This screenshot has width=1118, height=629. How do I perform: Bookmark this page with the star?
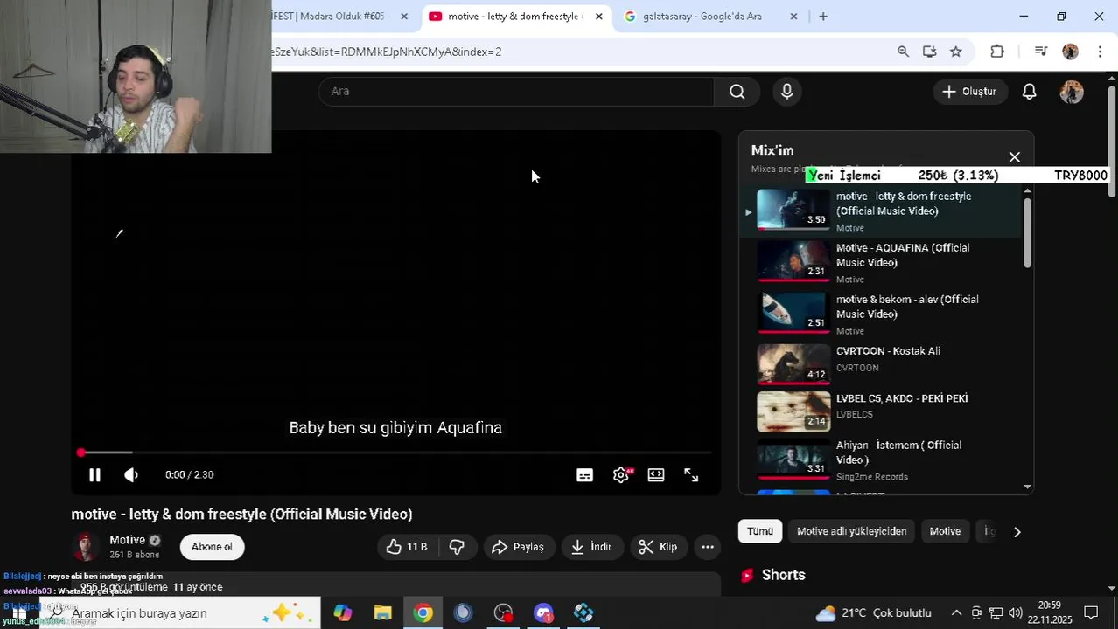point(956,52)
